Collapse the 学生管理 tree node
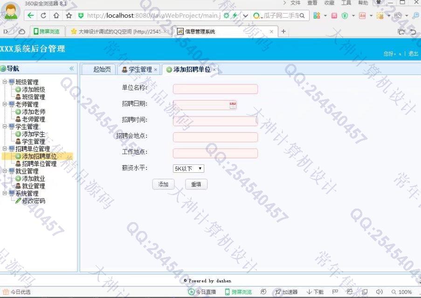Viewport: 421px width, 298px height. 5,126
